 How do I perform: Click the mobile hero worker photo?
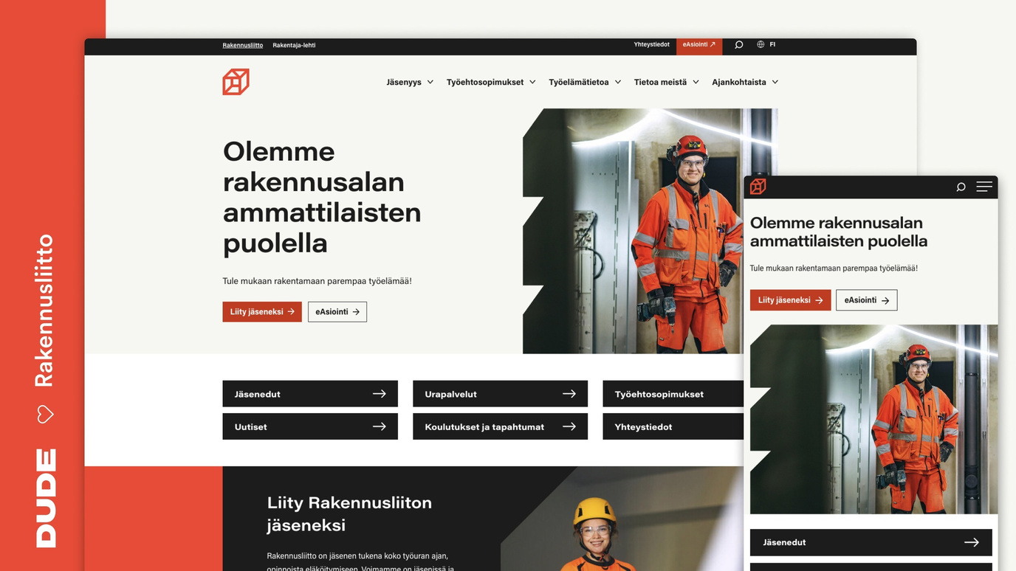click(x=874, y=419)
